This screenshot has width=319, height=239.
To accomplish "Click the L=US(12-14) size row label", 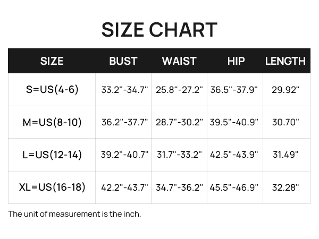I will pyautogui.click(x=52, y=155).
